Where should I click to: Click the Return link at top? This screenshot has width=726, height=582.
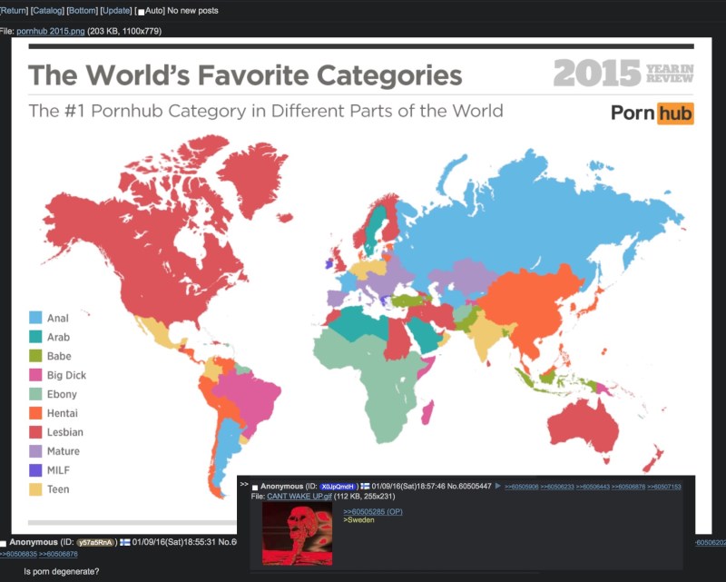13,10
